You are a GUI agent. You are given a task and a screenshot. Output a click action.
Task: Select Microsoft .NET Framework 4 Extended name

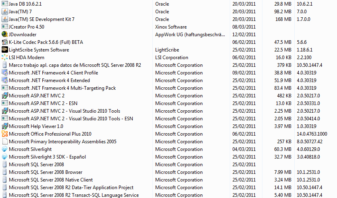(50, 80)
